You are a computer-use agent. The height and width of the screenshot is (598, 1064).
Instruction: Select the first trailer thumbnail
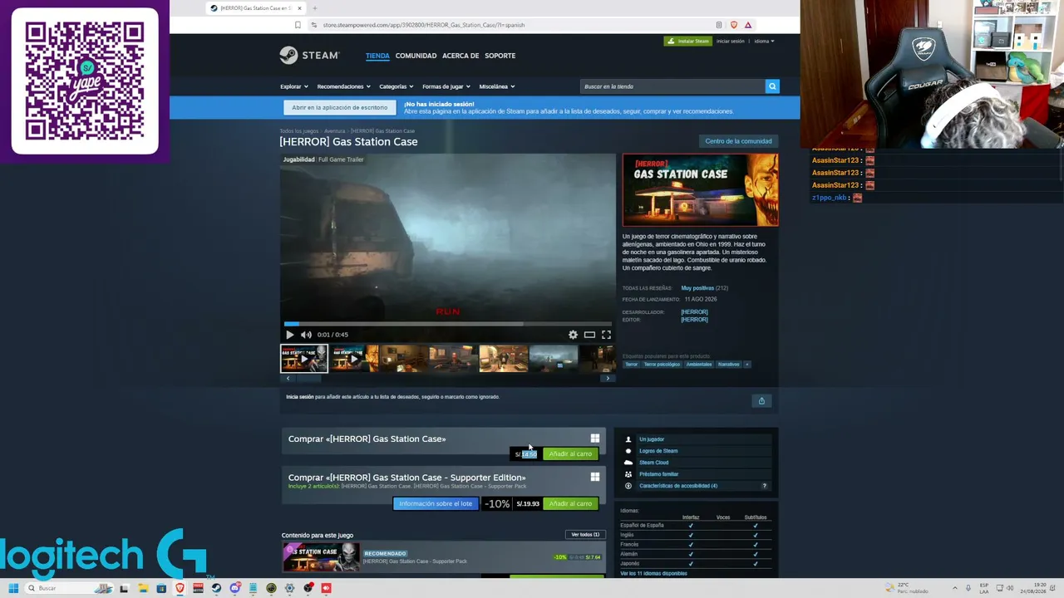click(304, 359)
